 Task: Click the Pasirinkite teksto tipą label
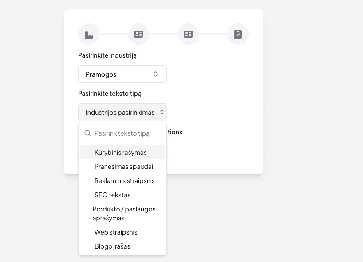tap(110, 94)
